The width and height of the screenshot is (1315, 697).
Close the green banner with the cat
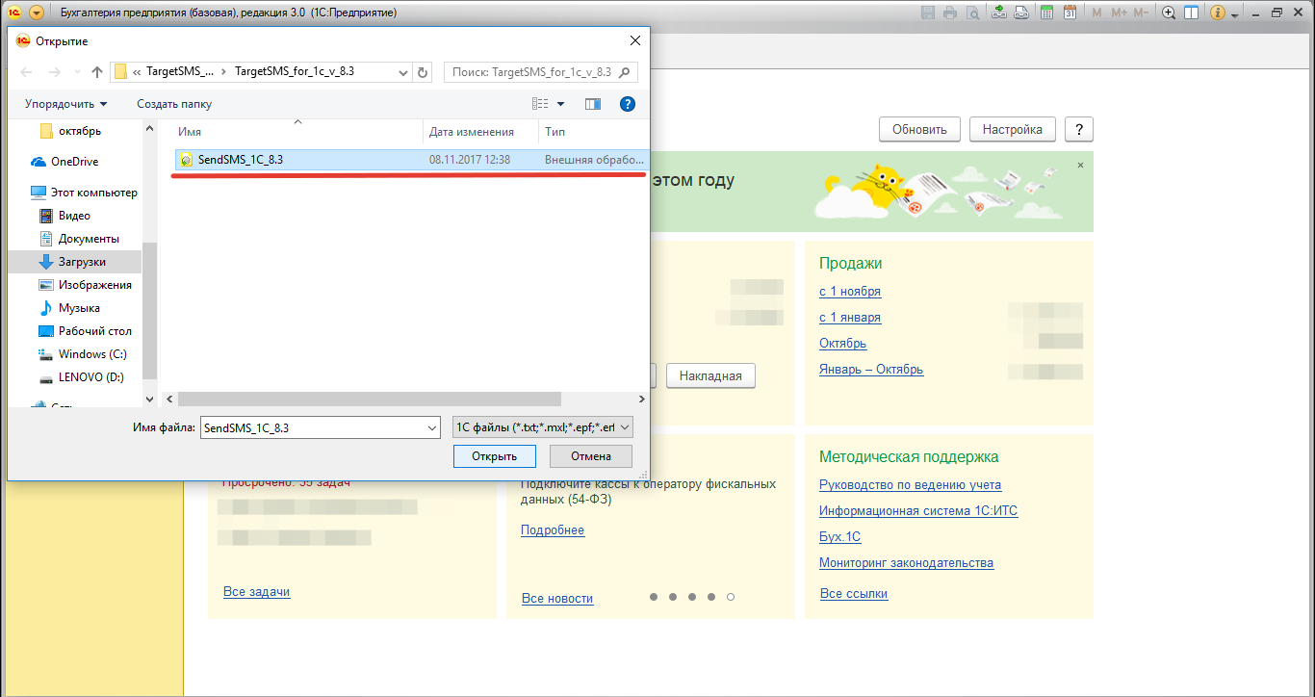tap(1080, 166)
